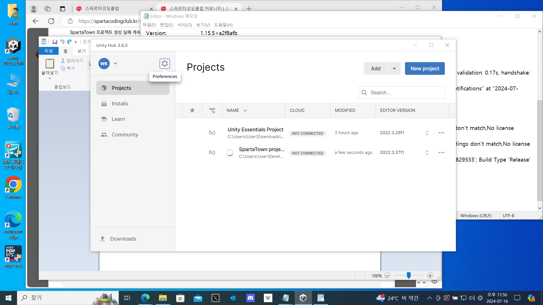Click the Add project button

pyautogui.click(x=376, y=69)
